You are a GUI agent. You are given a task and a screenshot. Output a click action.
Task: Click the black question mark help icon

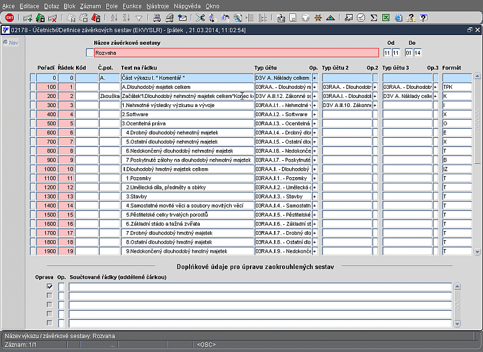click(424, 18)
